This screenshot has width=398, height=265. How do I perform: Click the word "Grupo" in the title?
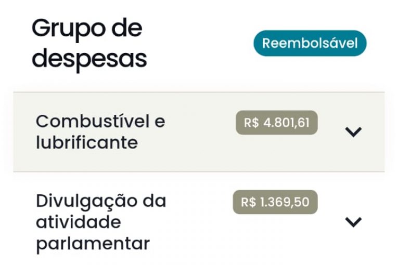(61, 28)
